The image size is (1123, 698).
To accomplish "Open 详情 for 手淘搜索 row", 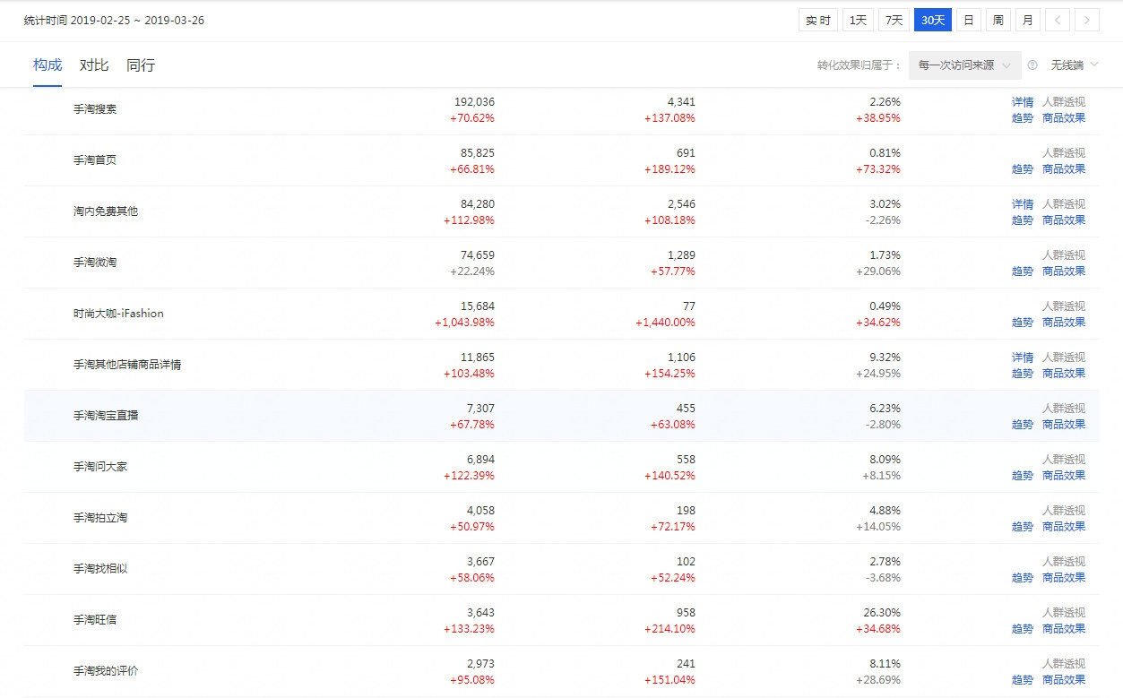I will 1022,102.
